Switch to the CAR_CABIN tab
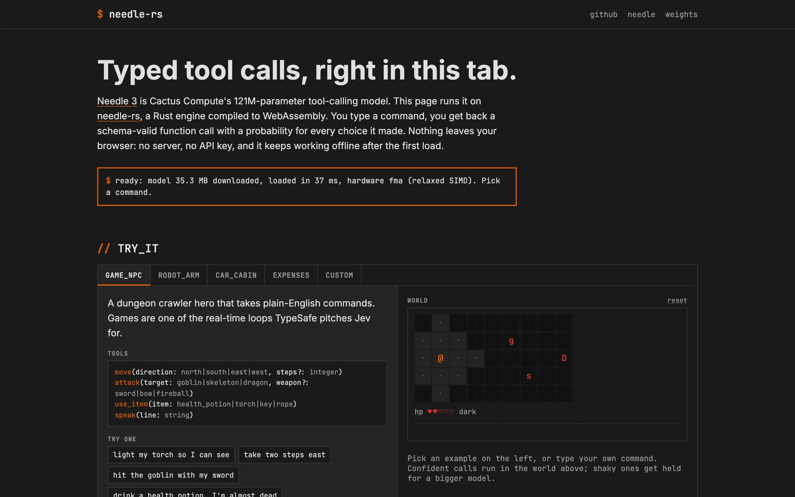This screenshot has height=497, width=795. click(236, 275)
